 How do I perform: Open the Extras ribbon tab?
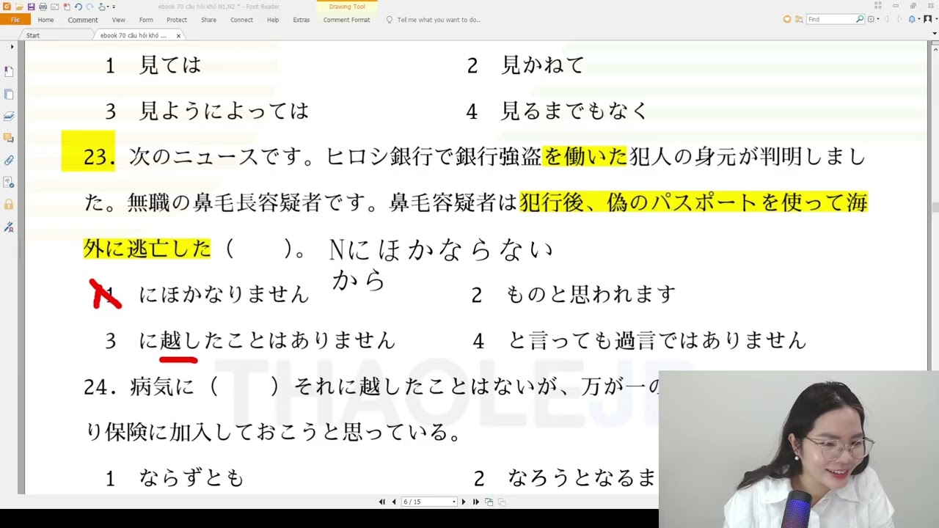point(302,20)
